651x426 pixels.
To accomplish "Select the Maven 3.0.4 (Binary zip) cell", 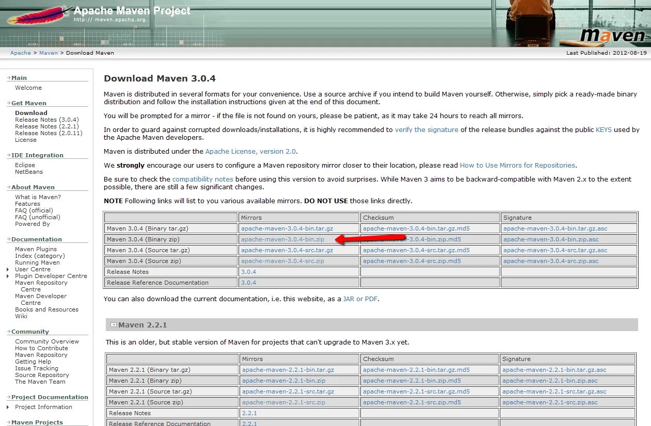I will (x=171, y=239).
